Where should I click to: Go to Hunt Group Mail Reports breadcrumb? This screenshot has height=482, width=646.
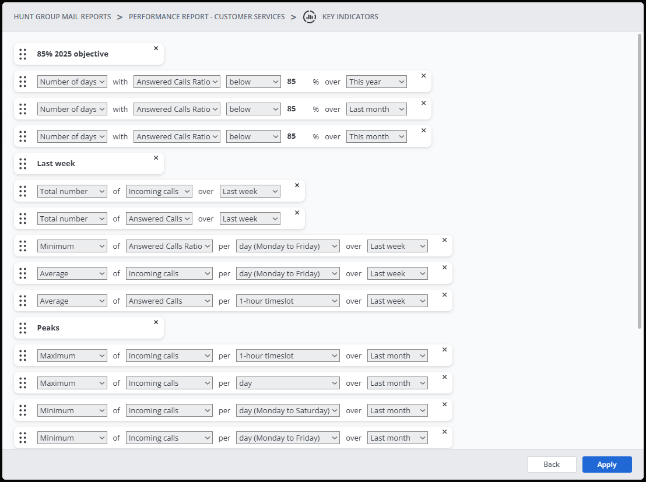click(62, 17)
